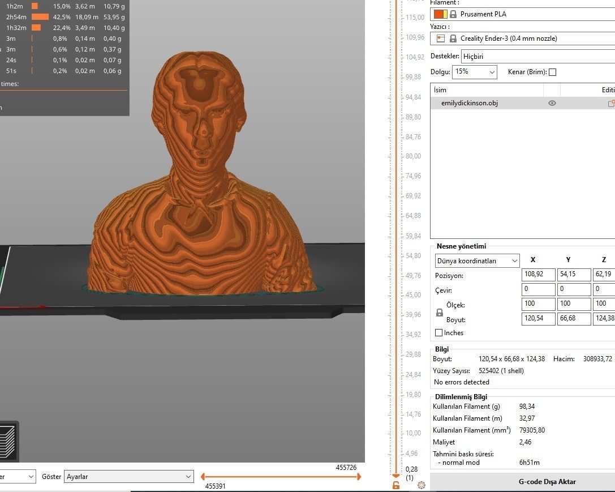Click the printer icon beside Creality Ender-3

point(441,38)
